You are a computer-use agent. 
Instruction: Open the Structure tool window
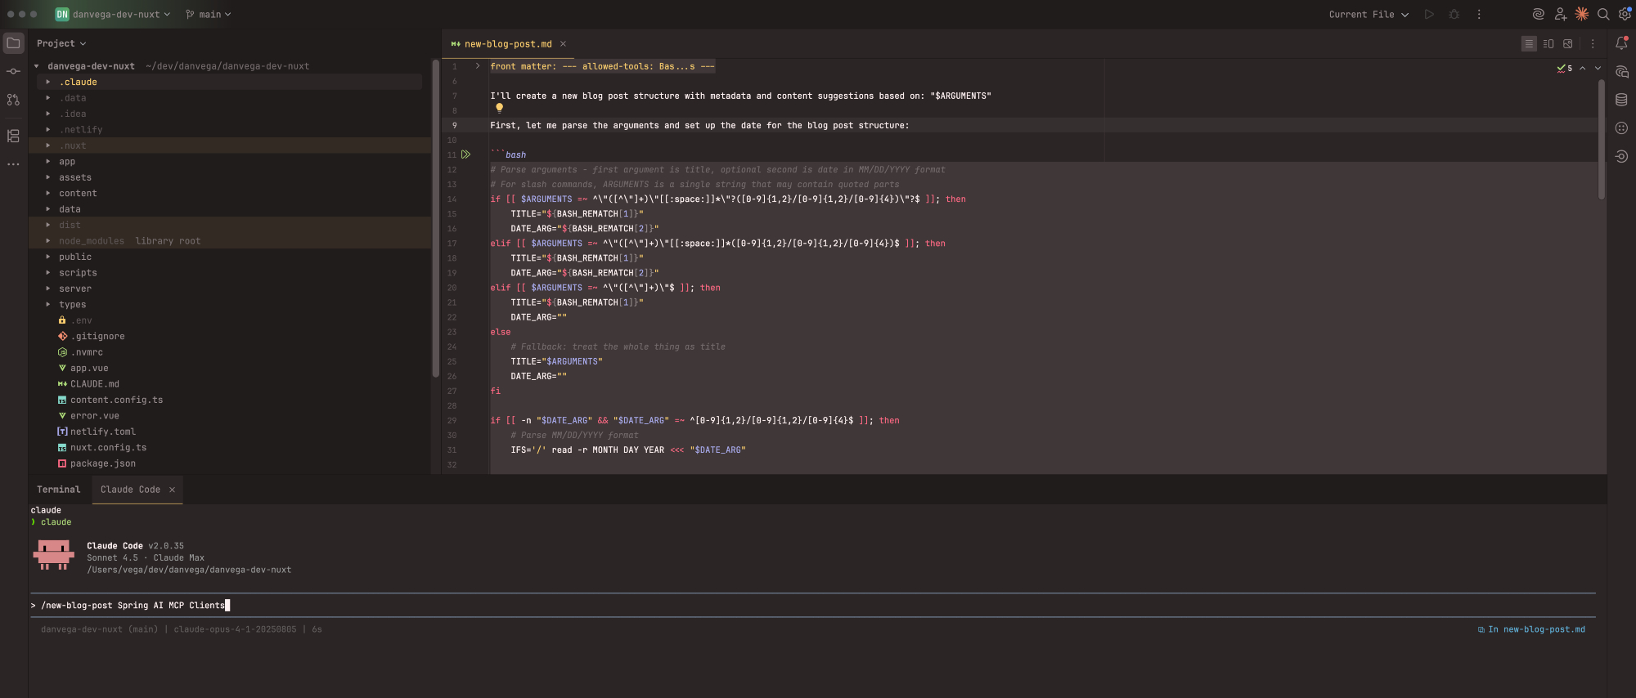[x=13, y=136]
